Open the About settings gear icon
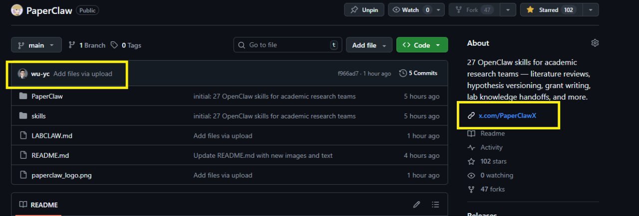Viewport: 639px width, 216px height. click(595, 43)
